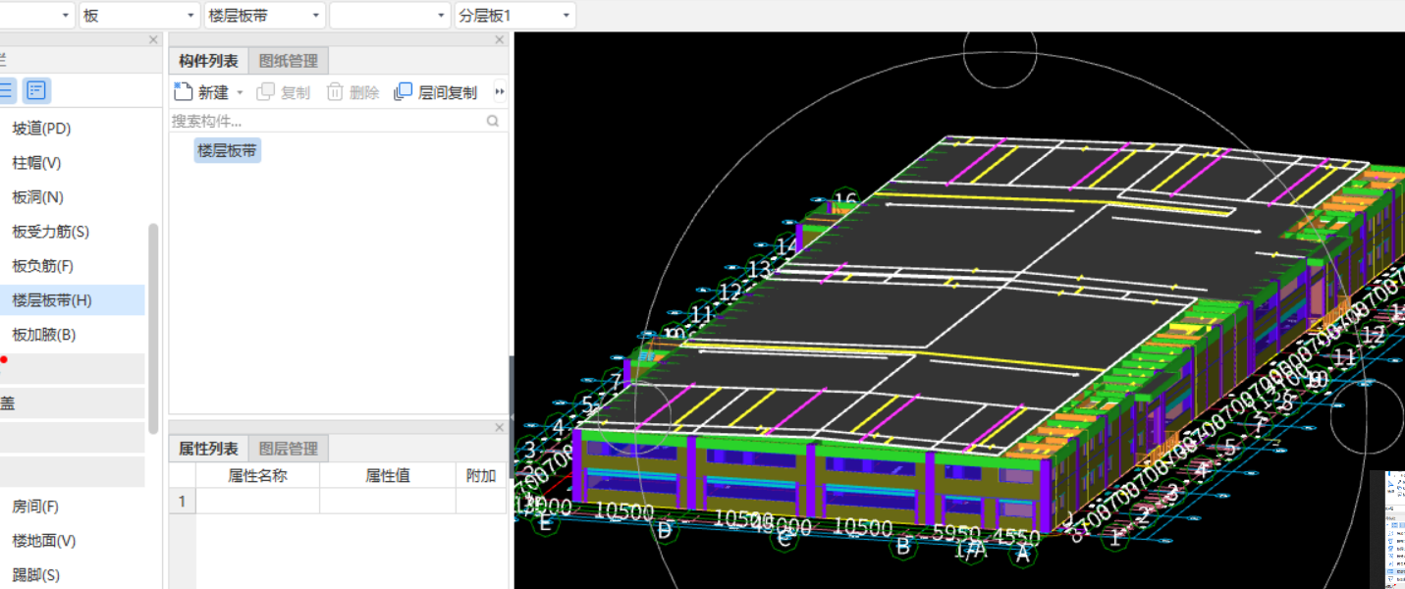Open the 板 category dropdown
1405x589 pixels.
tap(138, 16)
